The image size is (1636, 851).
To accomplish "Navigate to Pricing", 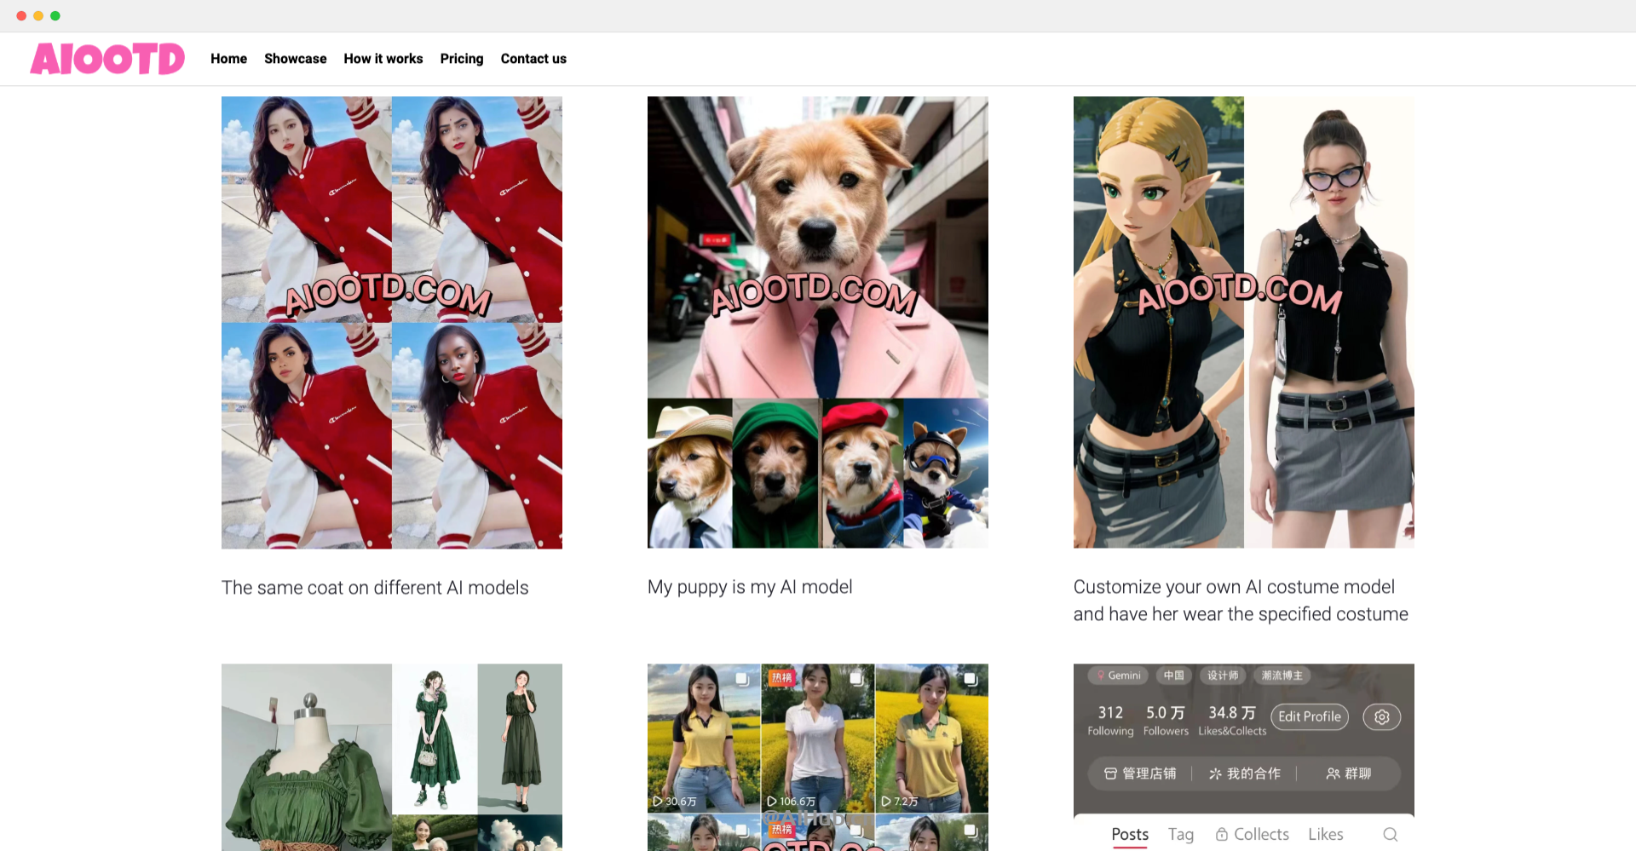I will point(462,59).
